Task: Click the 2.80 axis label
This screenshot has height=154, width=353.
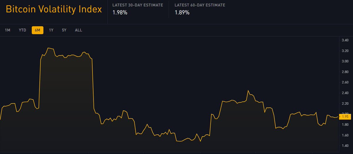Action: pos(345,72)
